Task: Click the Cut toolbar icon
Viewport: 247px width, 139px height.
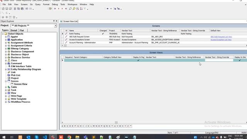Action: [x=15, y=8]
